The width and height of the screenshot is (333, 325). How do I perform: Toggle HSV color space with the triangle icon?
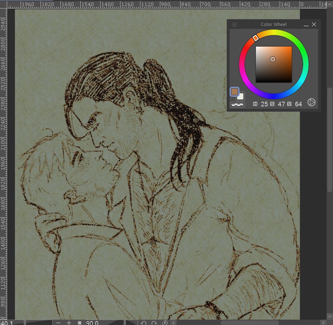(x=311, y=102)
